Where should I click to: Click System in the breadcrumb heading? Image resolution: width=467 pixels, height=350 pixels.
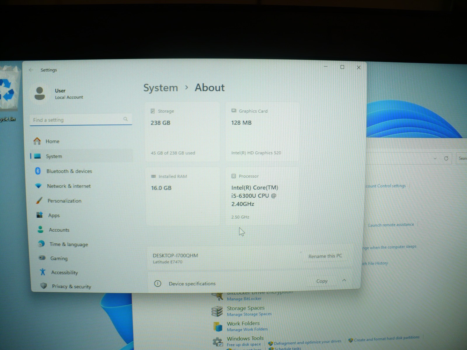[x=161, y=88]
